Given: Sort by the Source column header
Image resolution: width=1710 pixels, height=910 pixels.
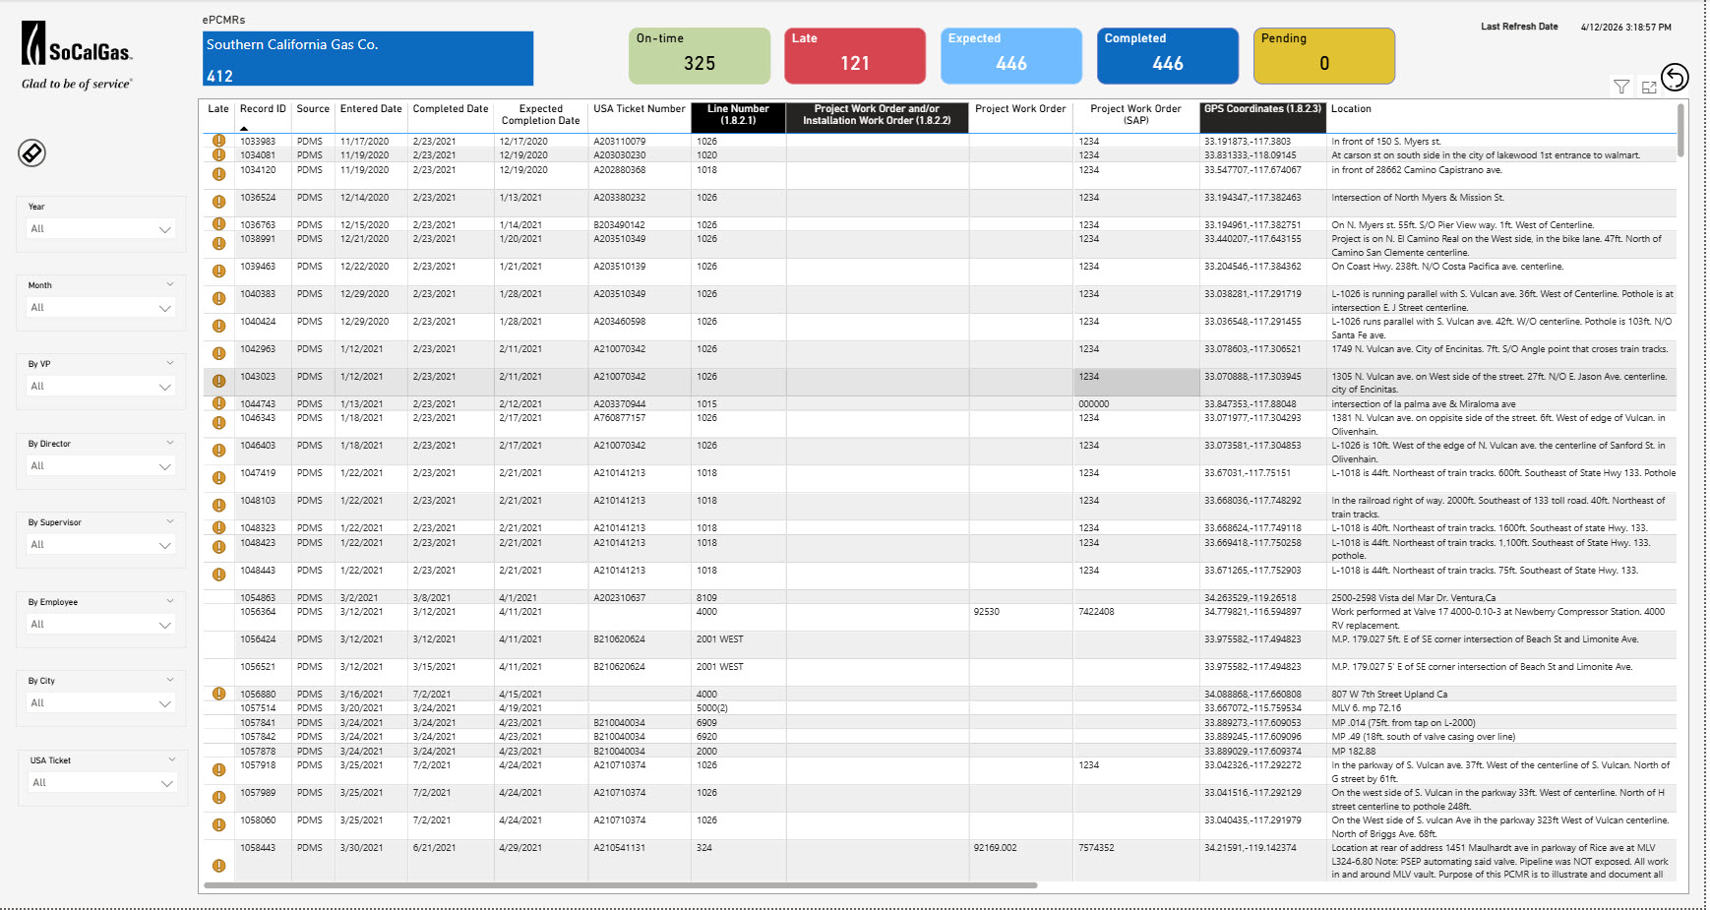Looking at the screenshot, I should coord(313,109).
